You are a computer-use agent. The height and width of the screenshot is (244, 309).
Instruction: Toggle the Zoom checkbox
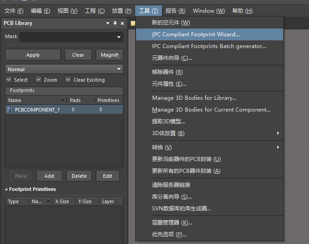tap(39, 79)
